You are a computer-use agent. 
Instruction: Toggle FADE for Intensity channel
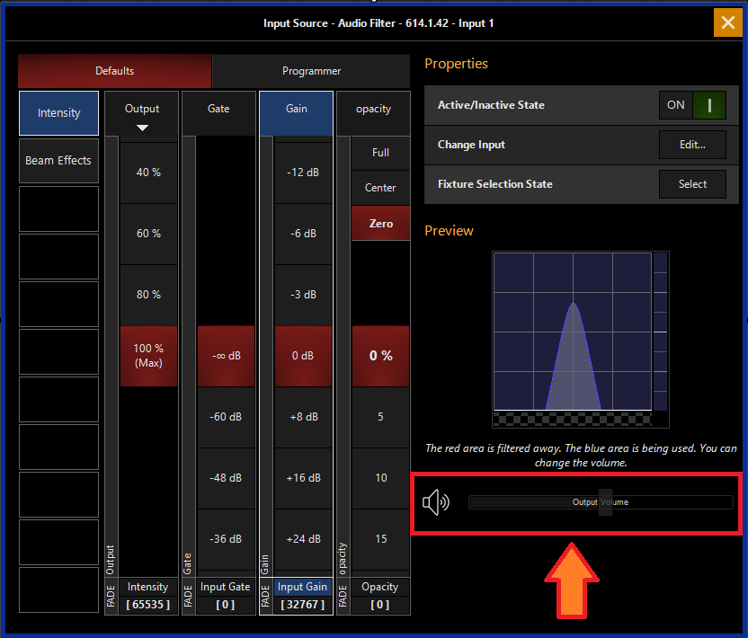pos(111,596)
